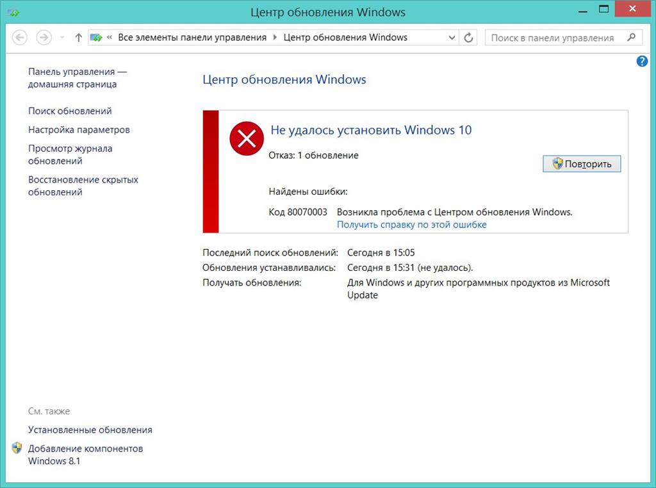Click the 'Найдены ошибки:' label
656x488 pixels.
(308, 191)
